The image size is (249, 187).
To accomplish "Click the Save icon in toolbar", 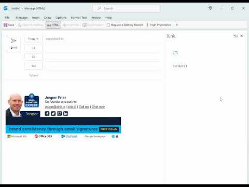I will tap(5, 25).
